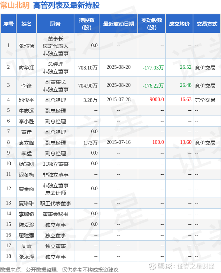The height and width of the screenshot is (273, 221).
Task: Click the 雪球 logo icon
Action: [152, 266]
